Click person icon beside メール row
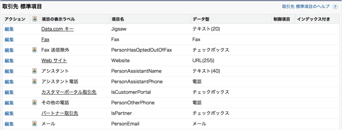Screen dimensions: 342x130 (x=34, y=123)
